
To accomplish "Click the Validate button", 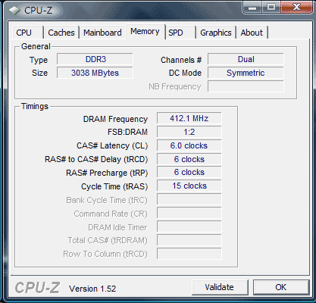I will [220, 287].
